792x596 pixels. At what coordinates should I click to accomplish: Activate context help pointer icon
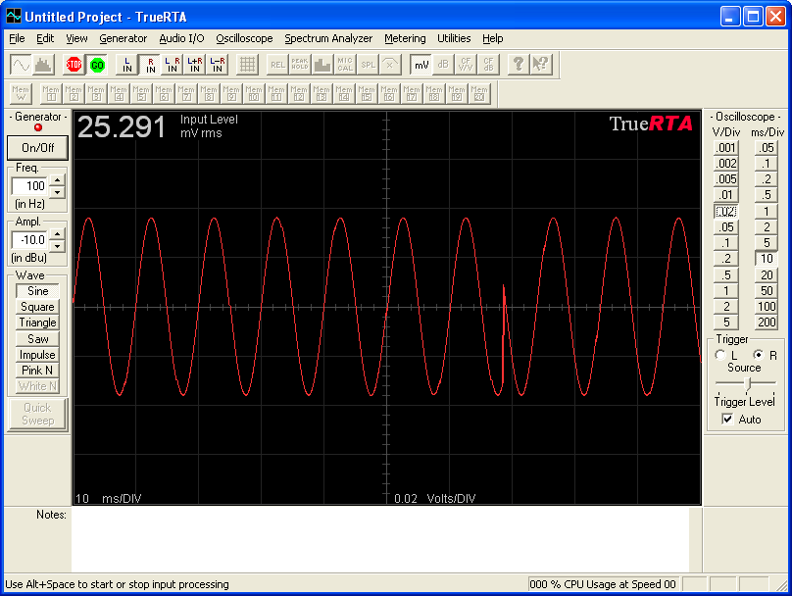tap(540, 65)
